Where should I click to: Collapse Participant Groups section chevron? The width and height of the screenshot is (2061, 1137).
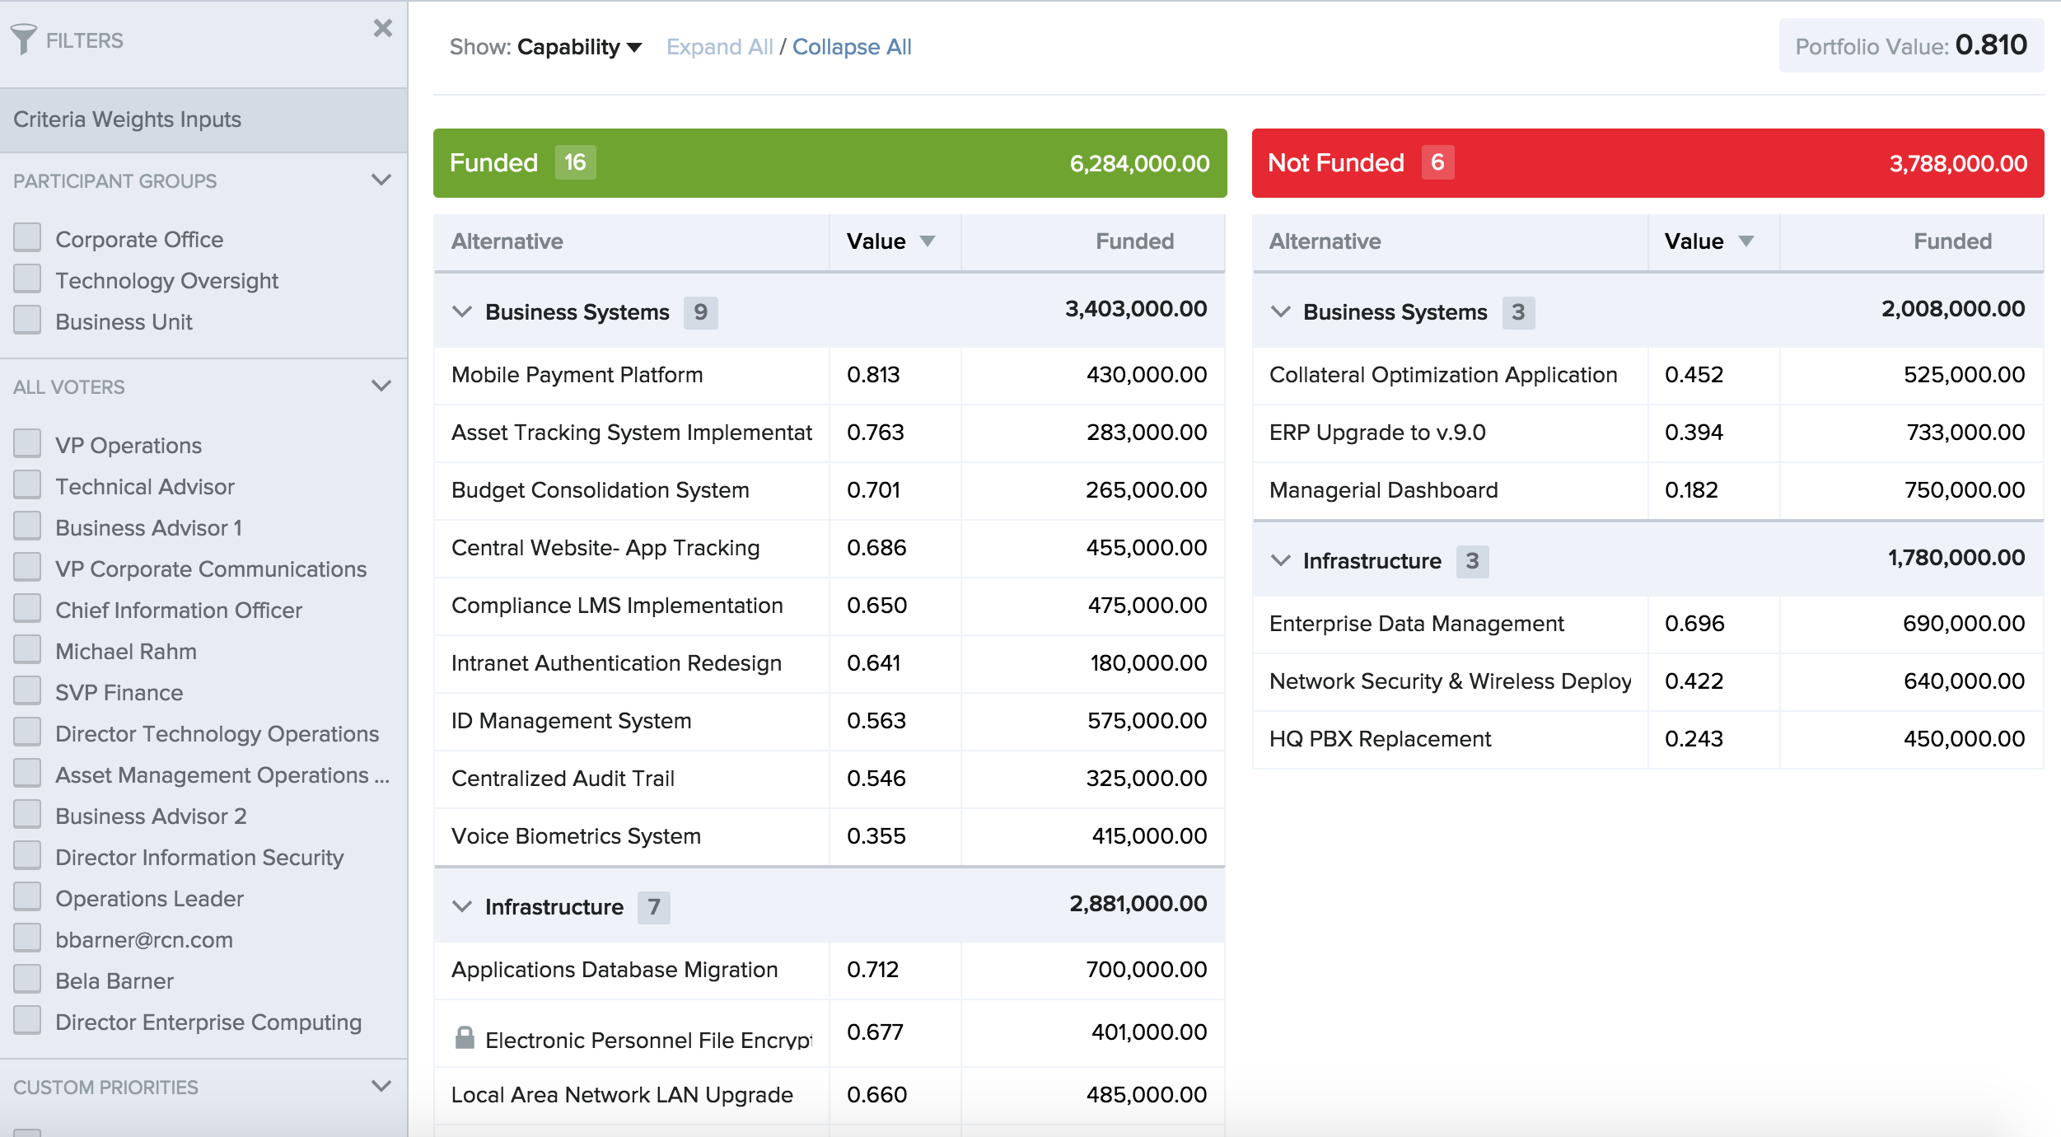tap(381, 180)
